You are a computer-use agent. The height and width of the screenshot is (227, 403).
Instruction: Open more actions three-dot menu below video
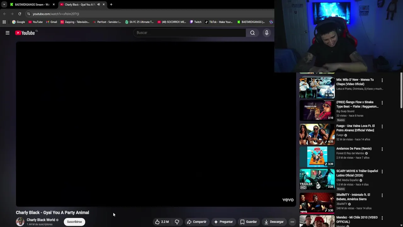tap(292, 222)
